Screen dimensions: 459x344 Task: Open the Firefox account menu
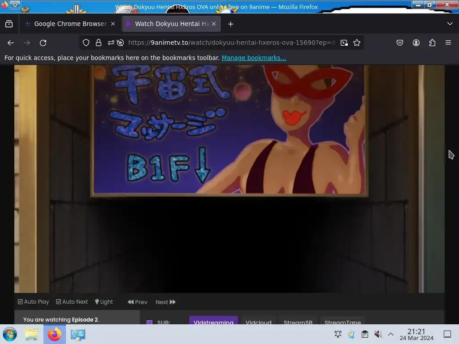416,43
